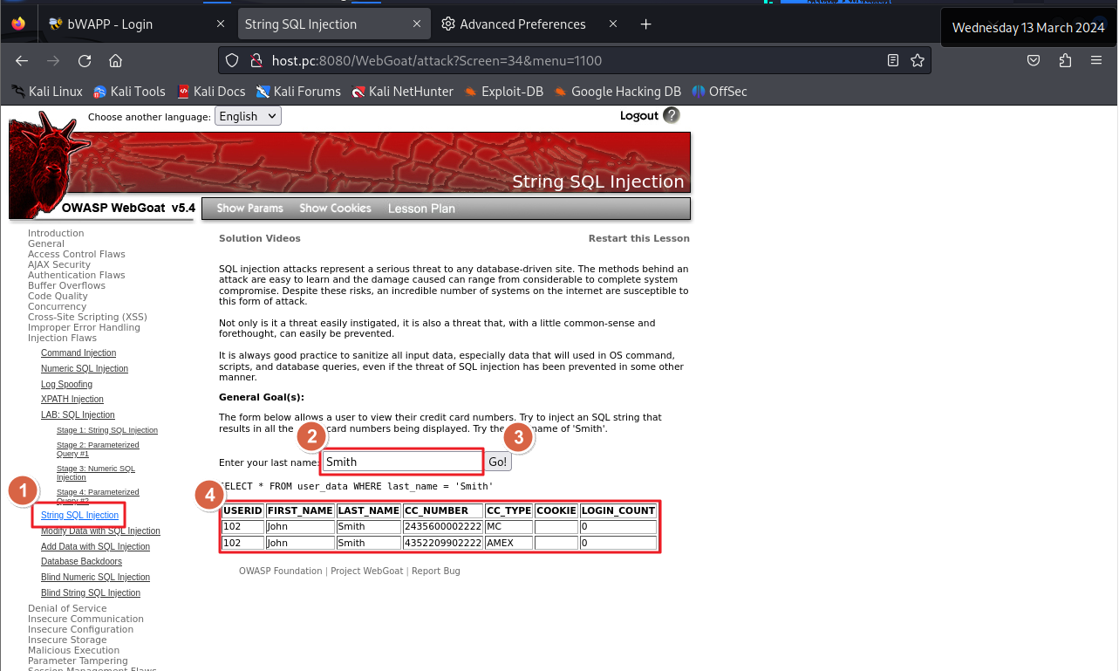Viewport: 1119px width, 671px height.
Task: Open Database Backdoors lesson
Action: [81, 561]
